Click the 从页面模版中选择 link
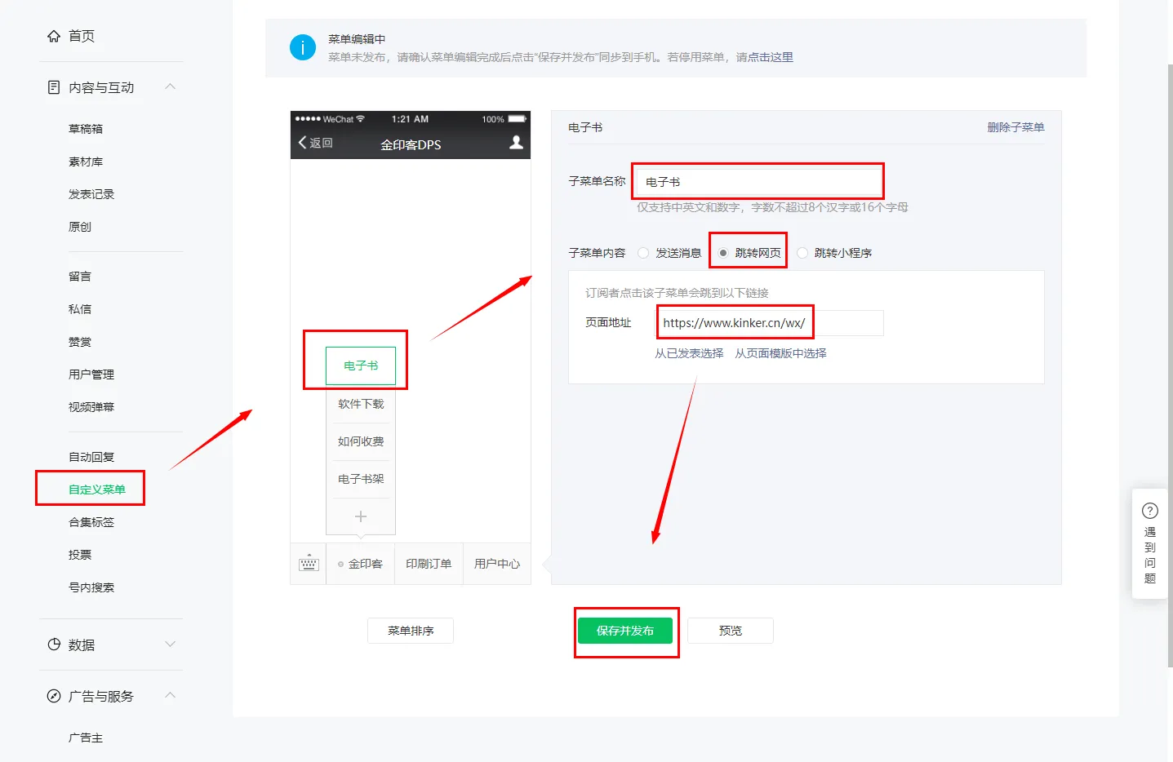The width and height of the screenshot is (1173, 762). [780, 353]
